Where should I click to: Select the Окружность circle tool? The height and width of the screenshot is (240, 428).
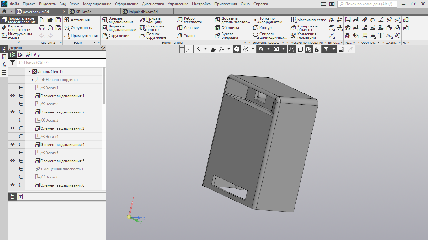pyautogui.click(x=78, y=28)
